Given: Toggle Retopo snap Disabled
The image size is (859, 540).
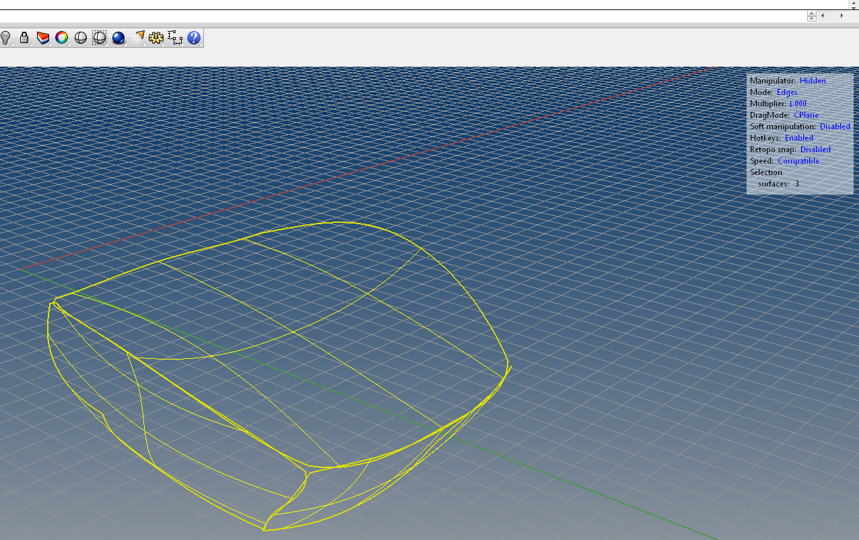Looking at the screenshot, I should click(x=815, y=149).
